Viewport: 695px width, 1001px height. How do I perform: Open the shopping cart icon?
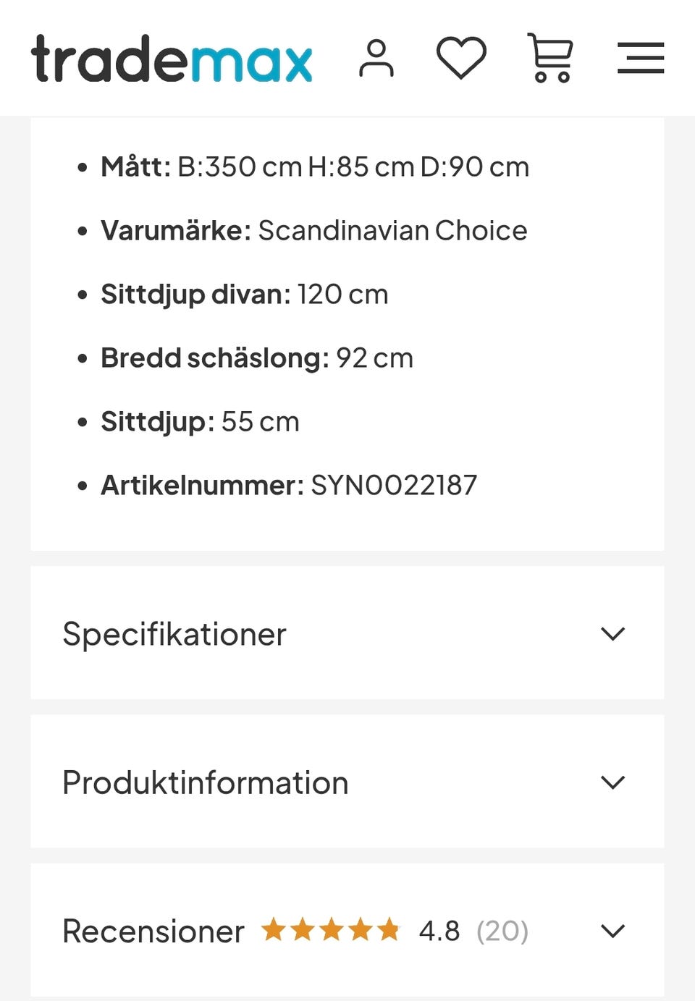[x=551, y=58]
